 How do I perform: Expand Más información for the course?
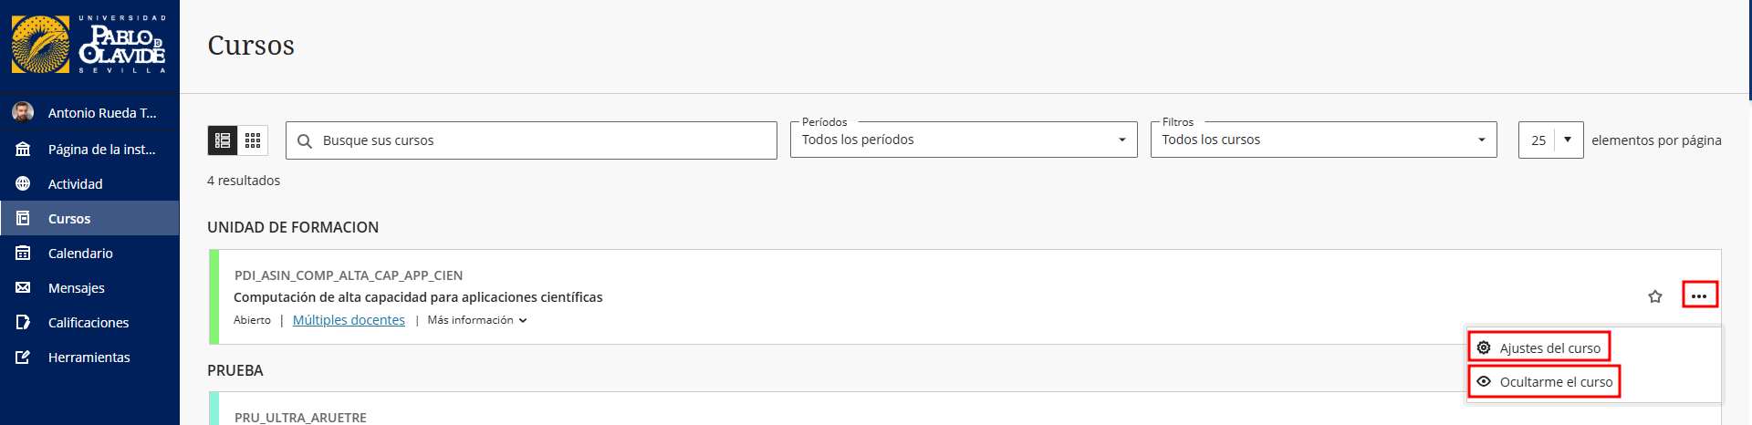click(x=476, y=320)
